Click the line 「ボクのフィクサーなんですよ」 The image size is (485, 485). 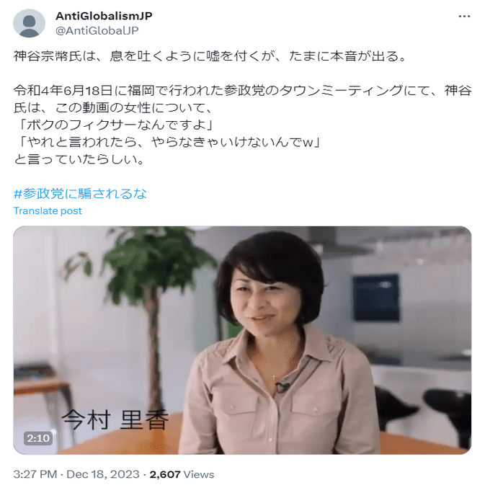[115, 125]
